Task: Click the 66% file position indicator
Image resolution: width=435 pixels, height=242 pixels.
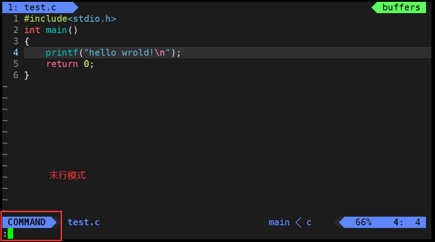Action: pos(363,222)
